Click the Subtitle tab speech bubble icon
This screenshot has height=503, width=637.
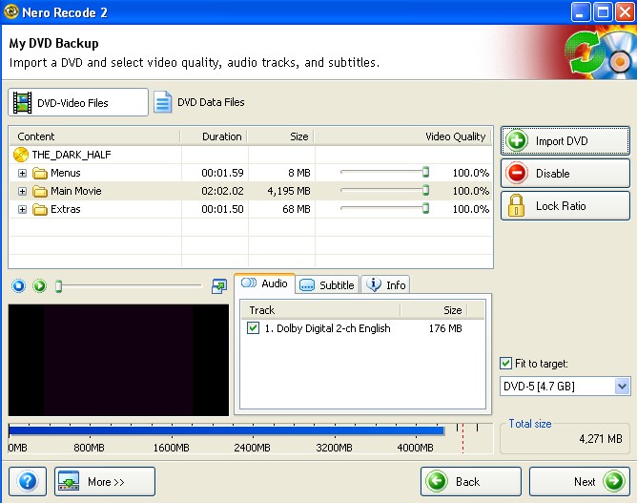point(307,285)
